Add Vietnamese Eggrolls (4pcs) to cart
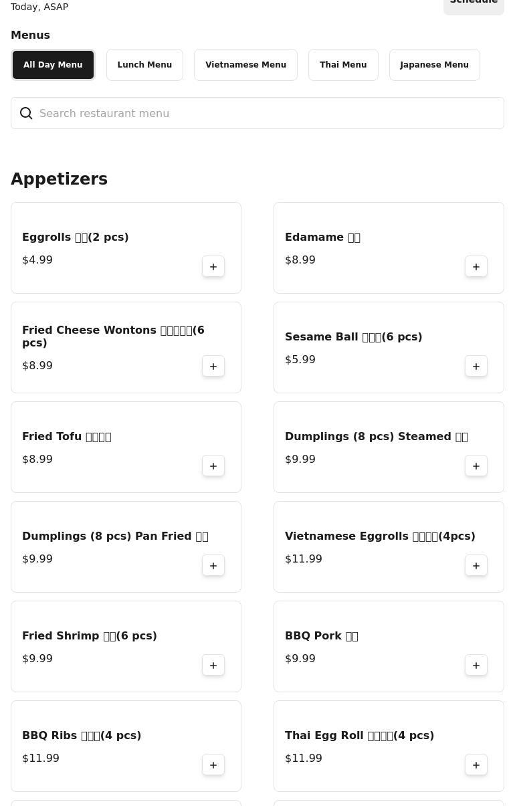This screenshot has width=515, height=806. [x=476, y=566]
